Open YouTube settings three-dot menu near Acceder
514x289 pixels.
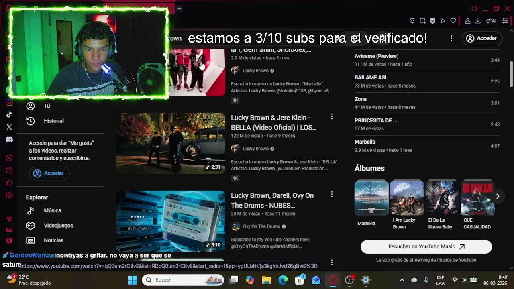tap(451, 38)
